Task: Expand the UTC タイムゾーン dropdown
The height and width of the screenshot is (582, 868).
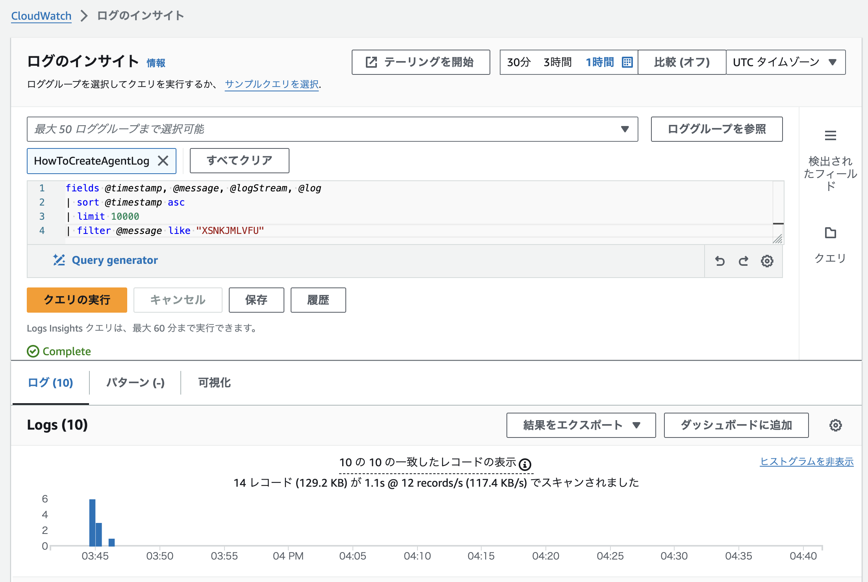Action: click(x=785, y=62)
